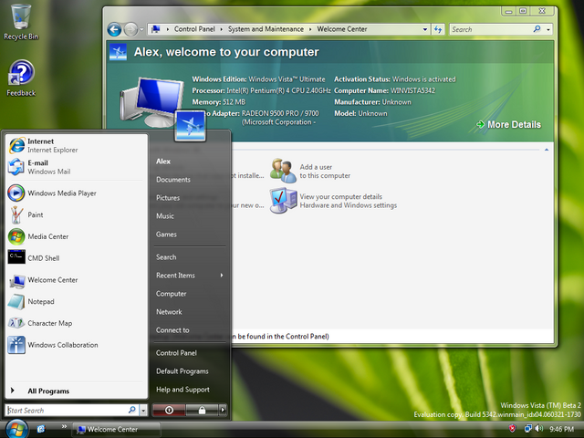
Task: Open Character Map
Action: pos(77,323)
